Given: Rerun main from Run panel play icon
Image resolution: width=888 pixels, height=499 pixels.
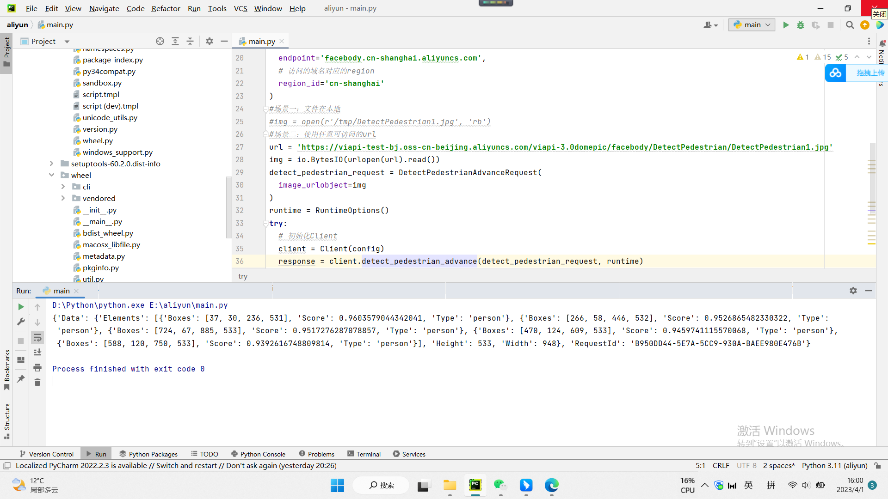Looking at the screenshot, I should coord(21,307).
